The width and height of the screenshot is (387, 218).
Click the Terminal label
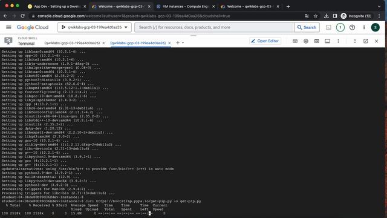tap(26, 44)
